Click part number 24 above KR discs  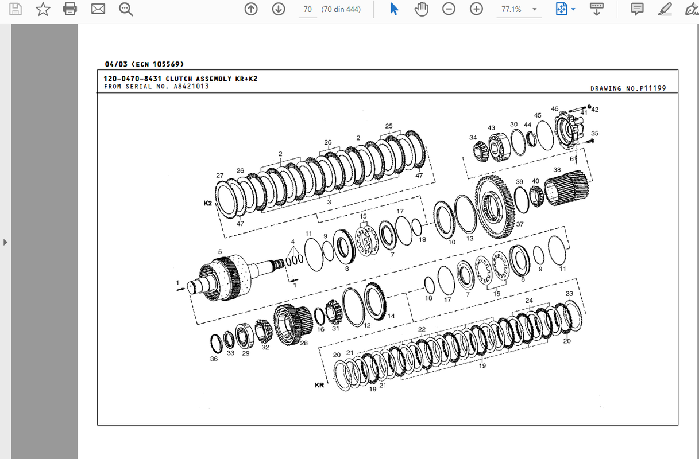(x=529, y=301)
